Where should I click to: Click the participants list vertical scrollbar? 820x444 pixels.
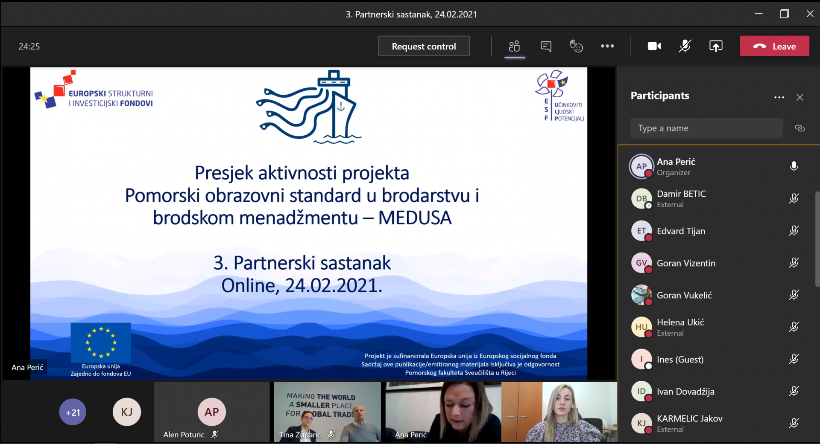pyautogui.click(x=817, y=239)
